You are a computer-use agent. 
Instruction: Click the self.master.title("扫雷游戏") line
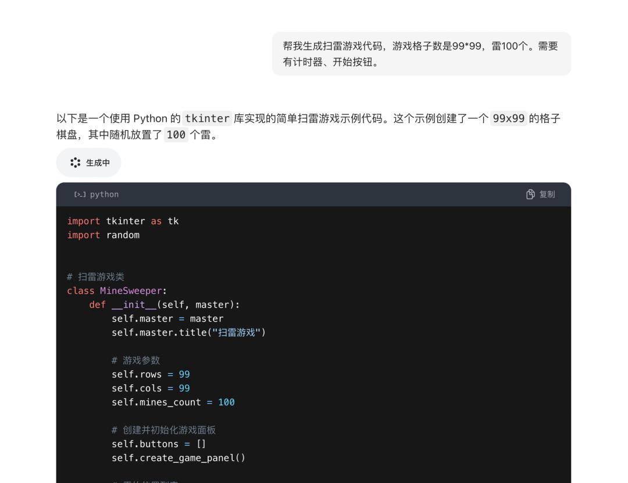click(188, 333)
